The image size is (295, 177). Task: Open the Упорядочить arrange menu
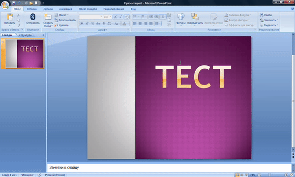tap(195, 19)
